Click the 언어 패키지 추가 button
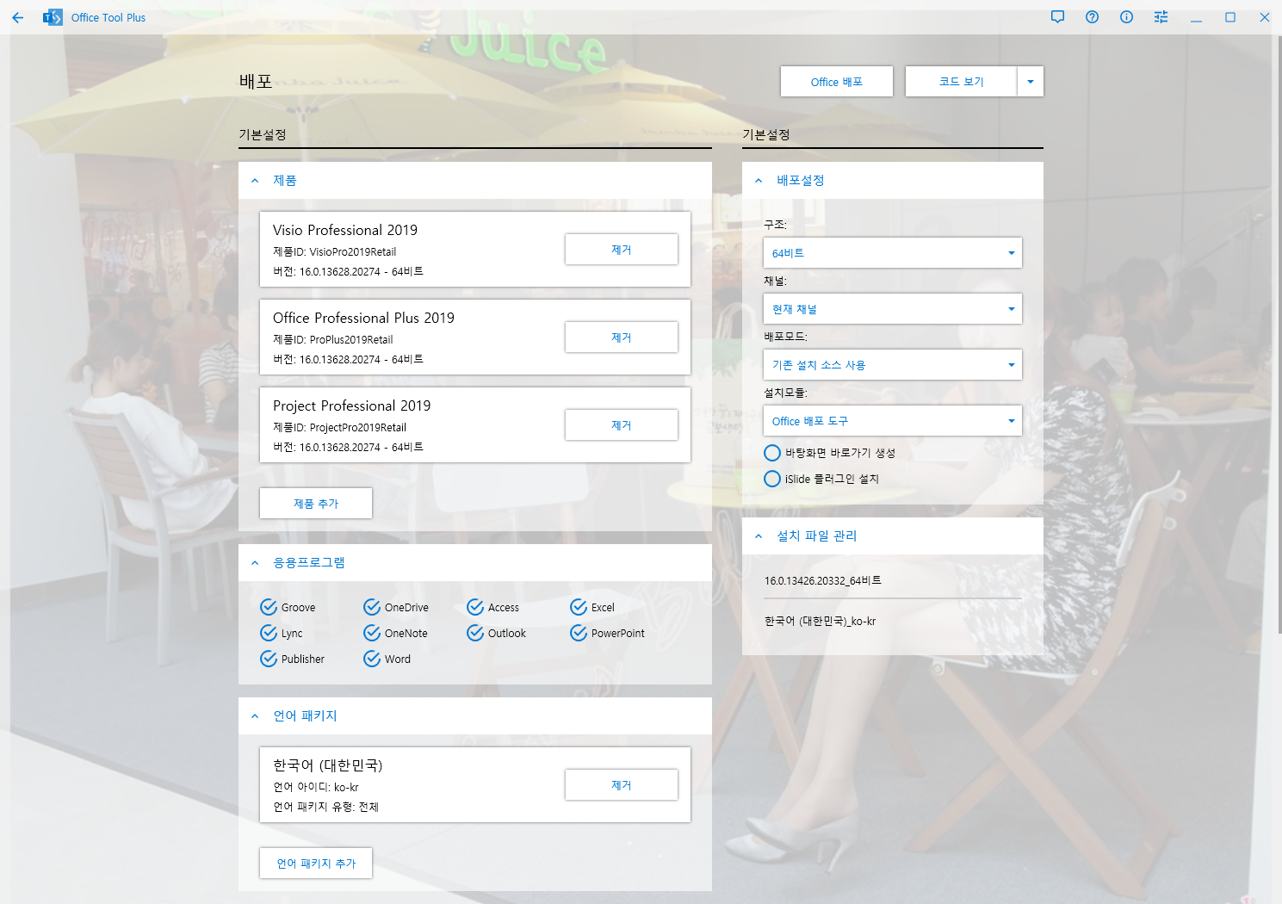 point(316,864)
